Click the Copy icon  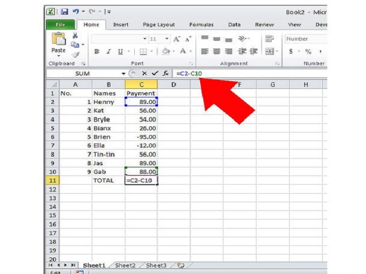pos(75,45)
